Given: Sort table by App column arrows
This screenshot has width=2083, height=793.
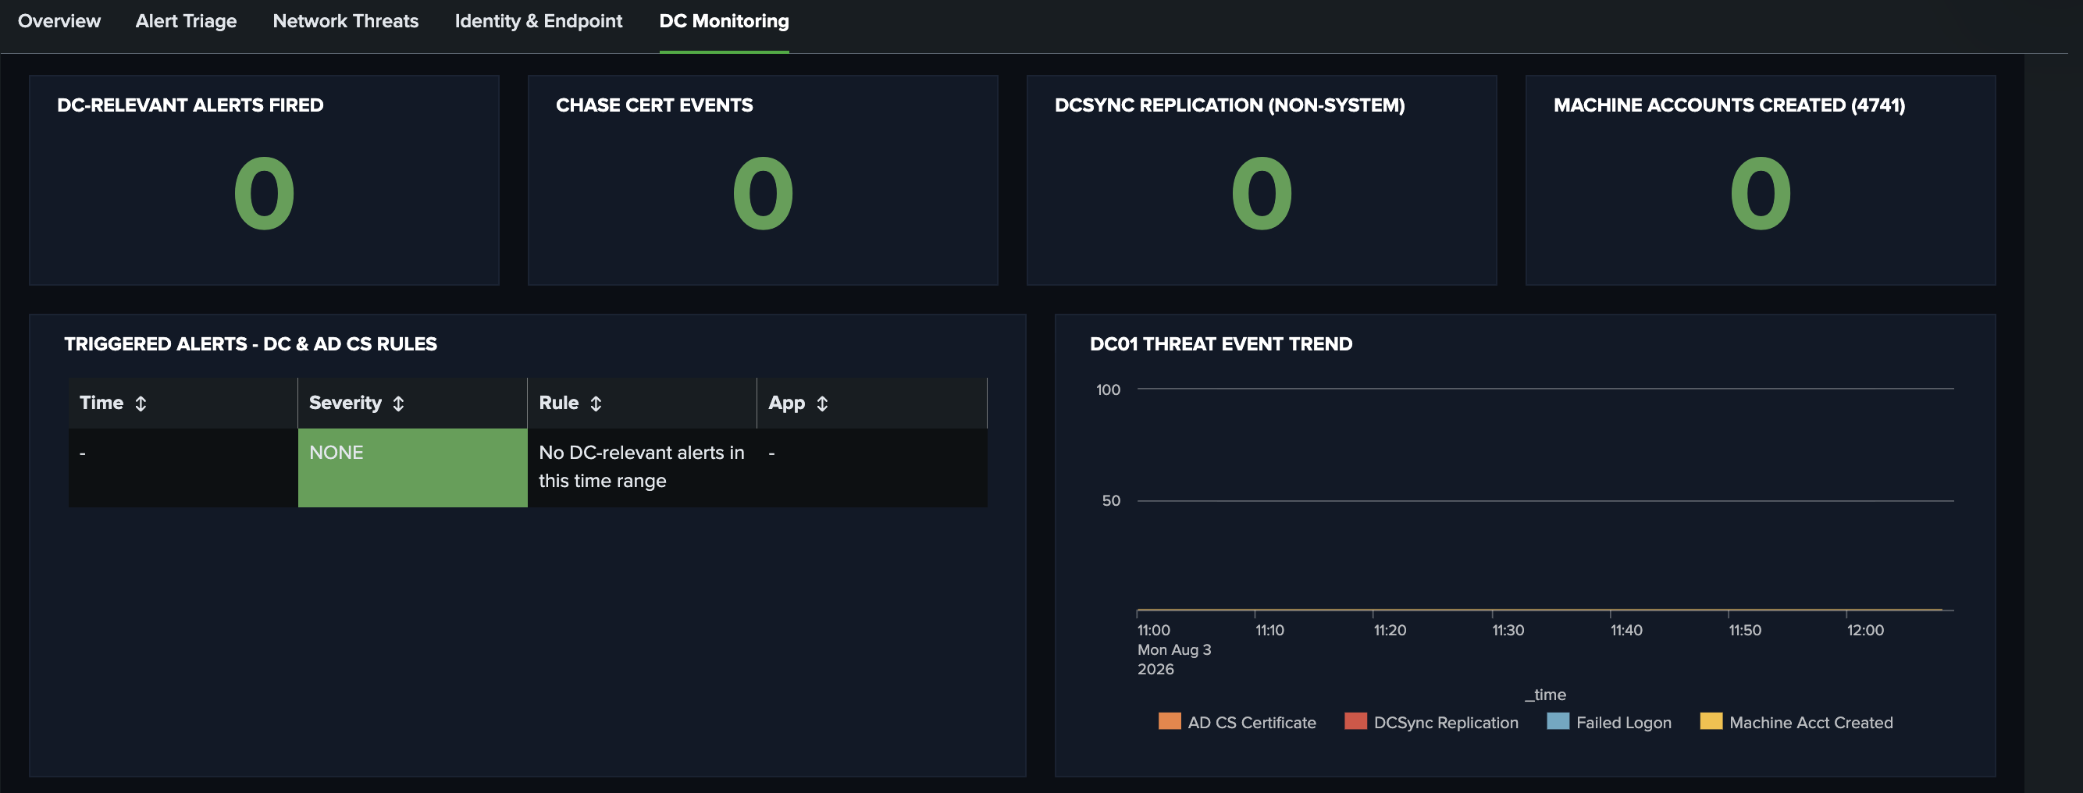Looking at the screenshot, I should click(x=822, y=404).
